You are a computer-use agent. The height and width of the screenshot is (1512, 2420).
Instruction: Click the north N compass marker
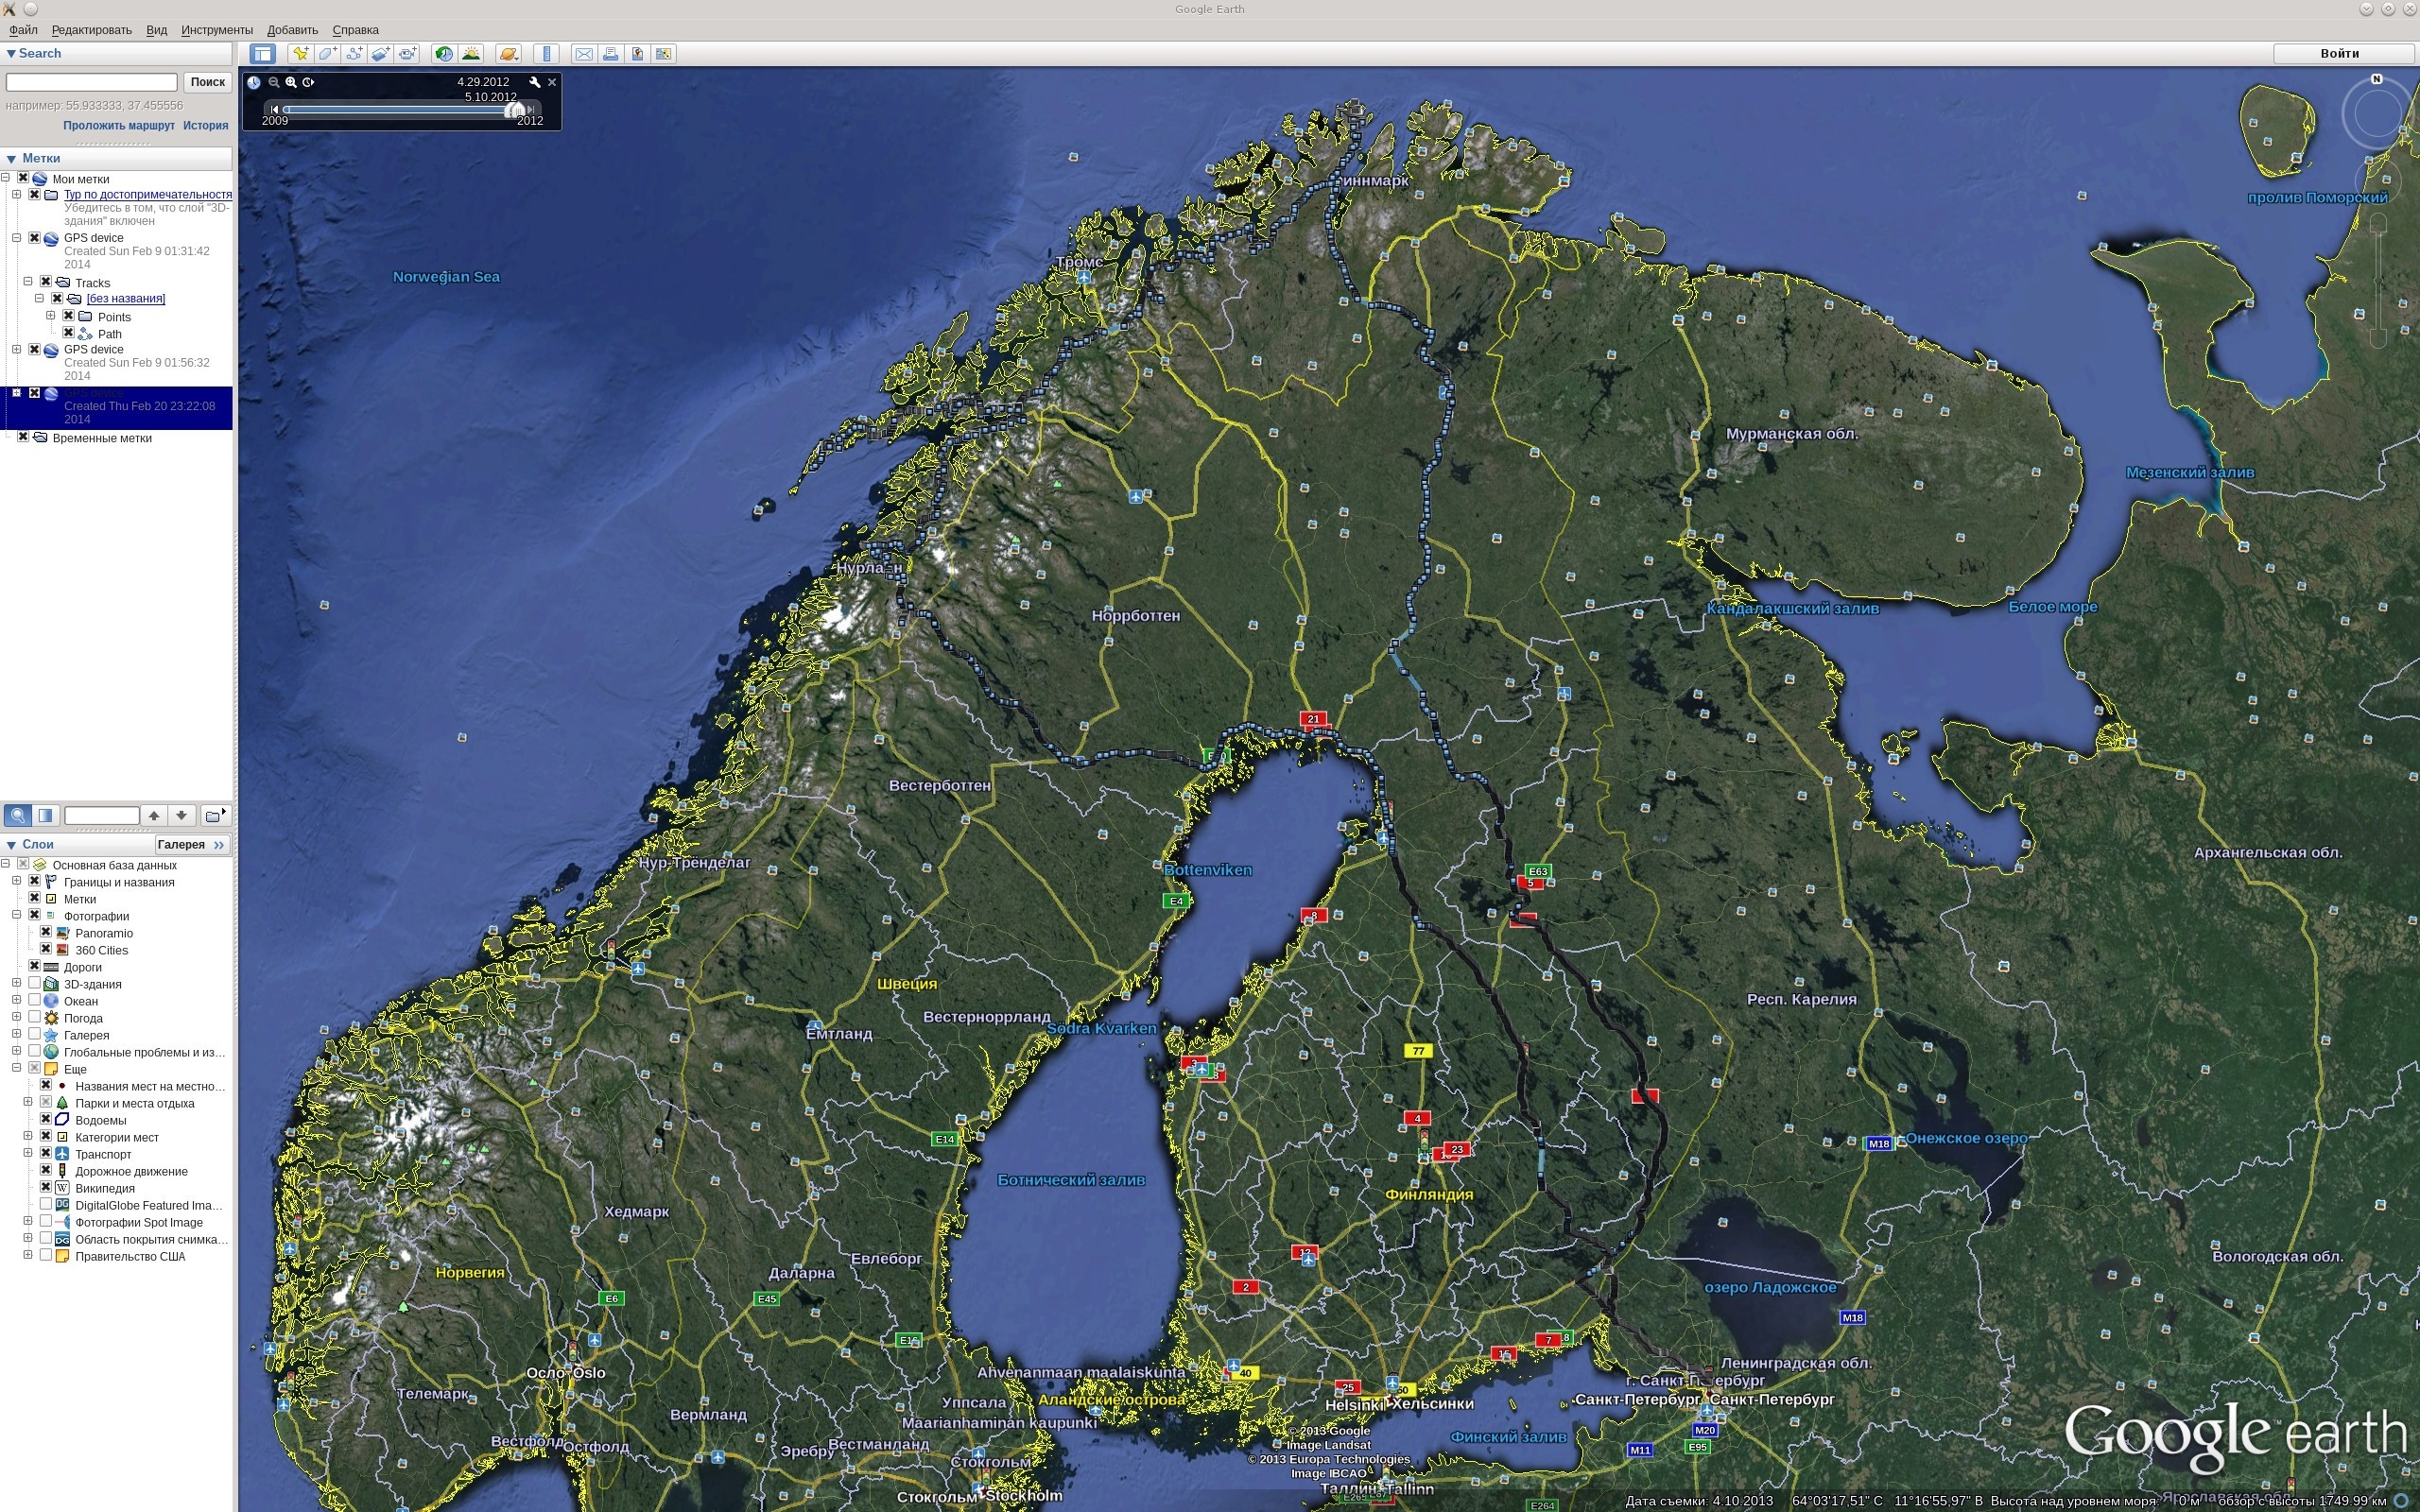point(2377,79)
